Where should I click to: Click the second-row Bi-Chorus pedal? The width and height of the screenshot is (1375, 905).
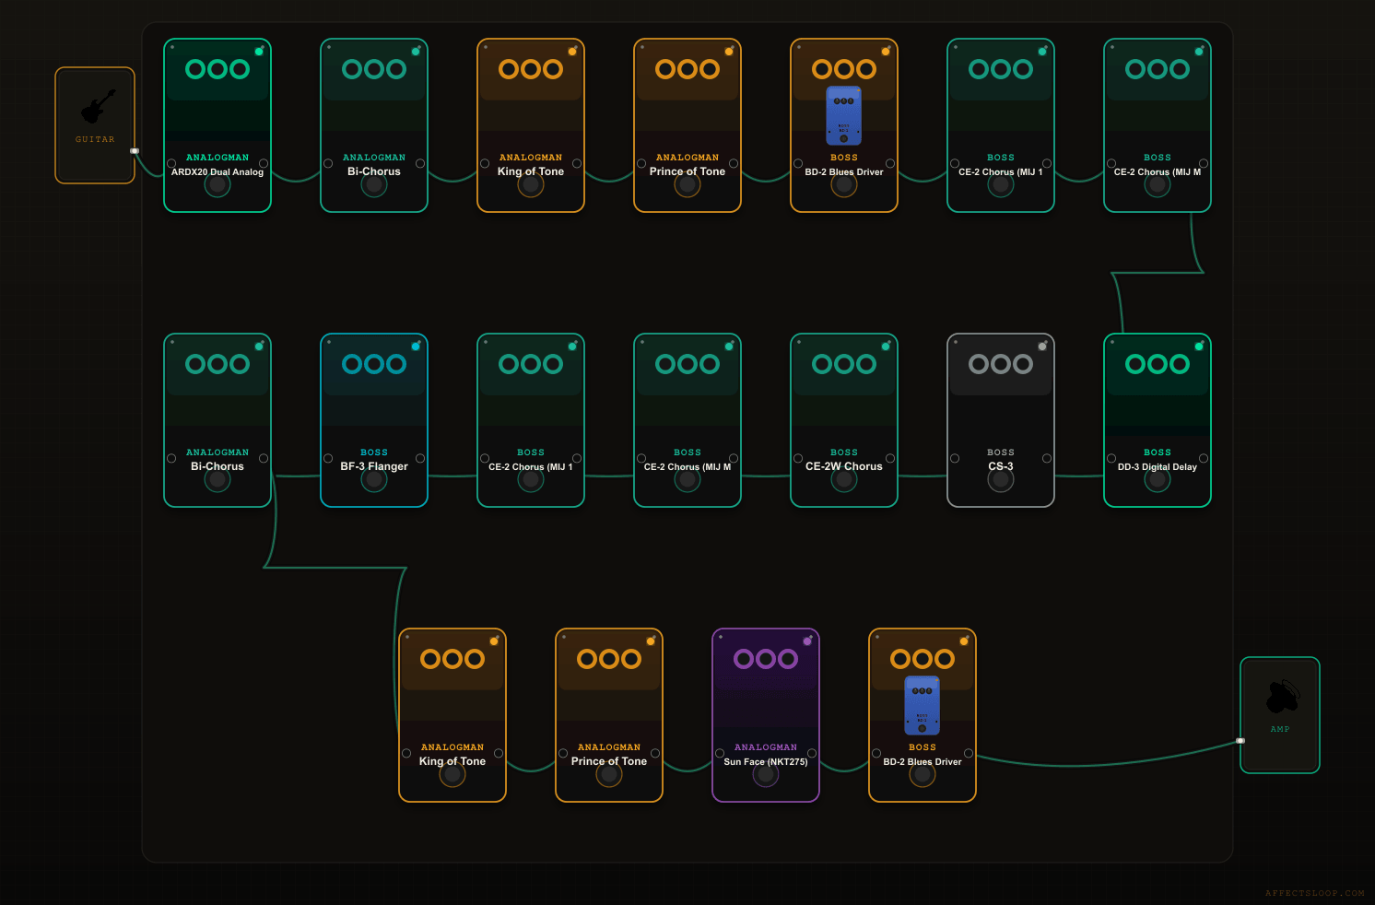click(x=217, y=419)
